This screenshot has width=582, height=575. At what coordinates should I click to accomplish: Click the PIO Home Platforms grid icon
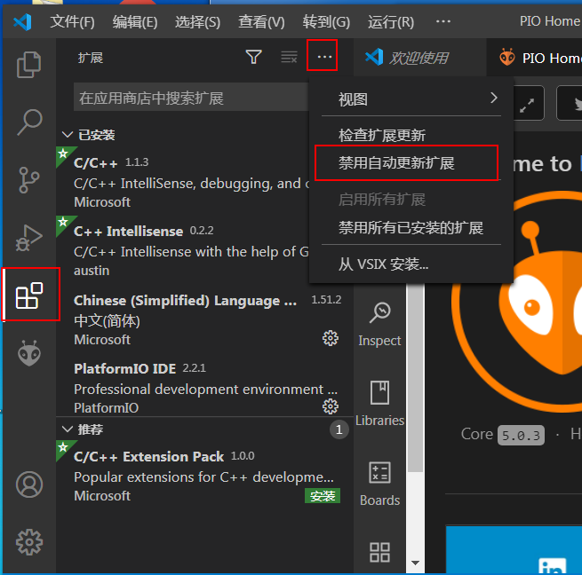click(x=379, y=553)
